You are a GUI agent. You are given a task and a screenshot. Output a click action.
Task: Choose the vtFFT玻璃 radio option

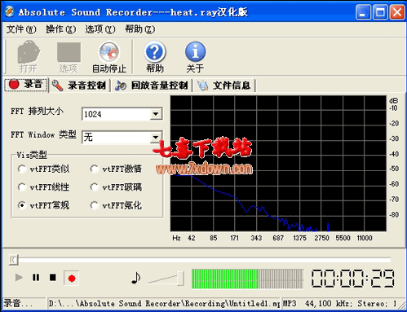95,187
